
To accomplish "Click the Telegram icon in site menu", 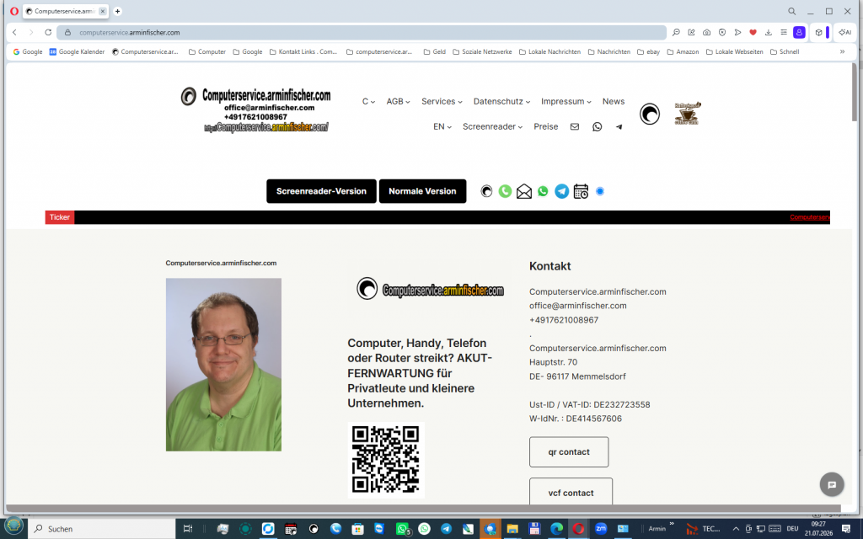I will tap(619, 126).
